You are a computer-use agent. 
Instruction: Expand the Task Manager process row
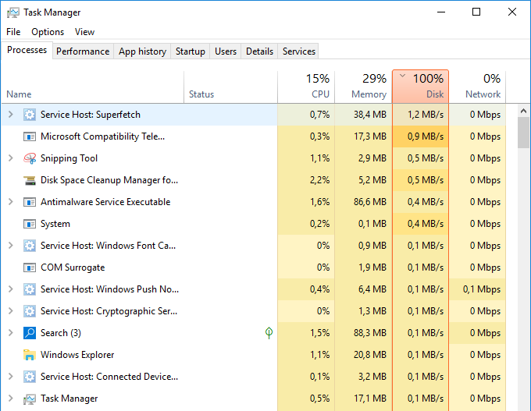[11, 399]
